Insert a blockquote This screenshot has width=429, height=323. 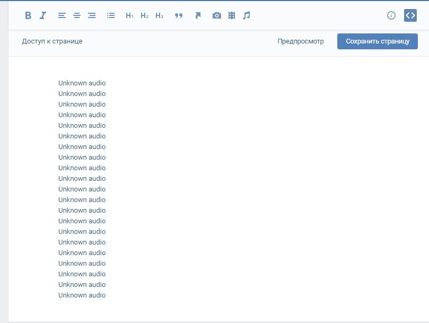click(179, 16)
